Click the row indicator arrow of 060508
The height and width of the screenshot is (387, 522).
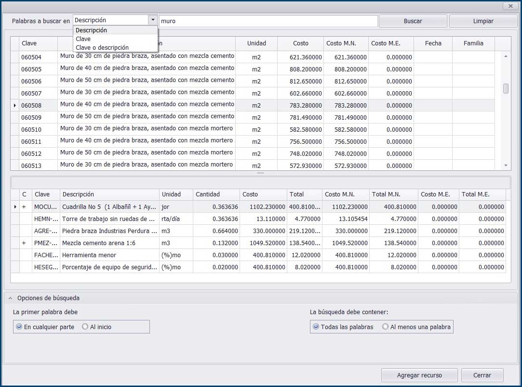click(x=14, y=105)
